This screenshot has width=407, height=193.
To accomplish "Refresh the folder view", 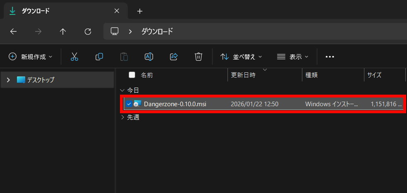I will (x=88, y=31).
